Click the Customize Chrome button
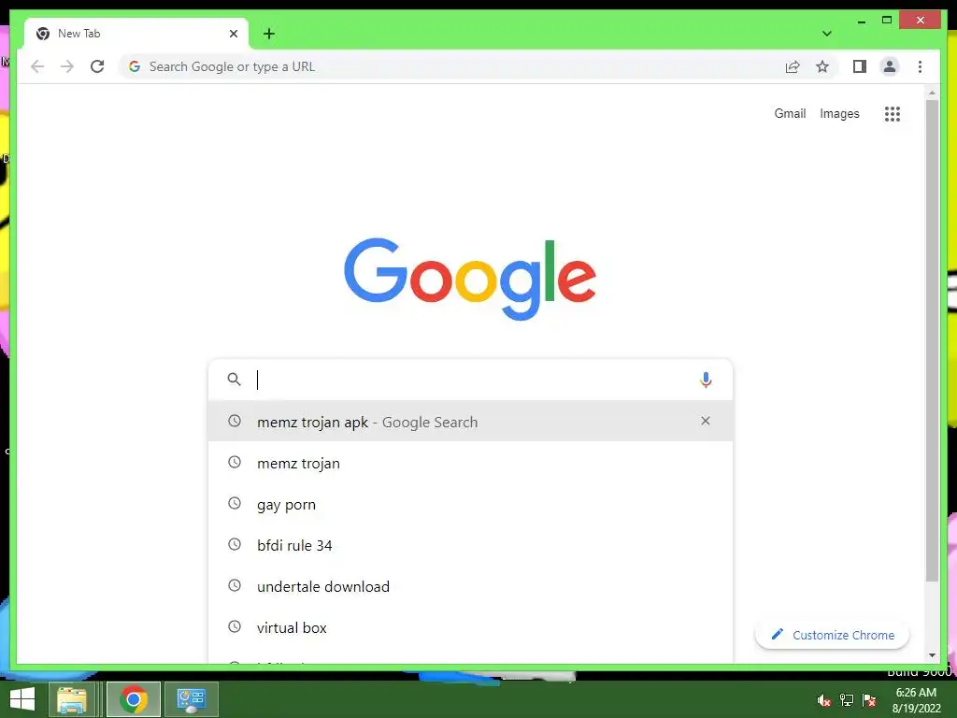The image size is (957, 718). [832, 635]
